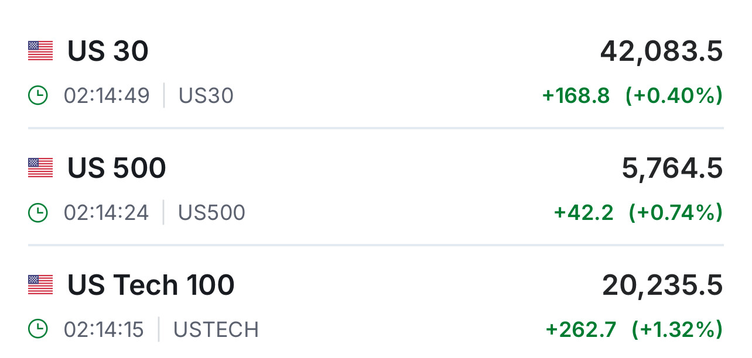Click the green clock icon in US Tech 100 row
The image size is (752, 358).
[x=38, y=329]
